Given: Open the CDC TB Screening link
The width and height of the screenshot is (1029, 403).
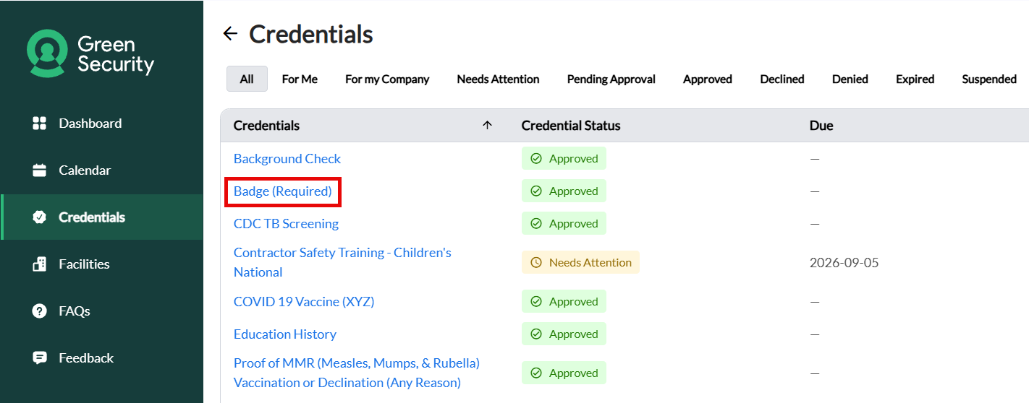Looking at the screenshot, I should pyautogui.click(x=286, y=224).
